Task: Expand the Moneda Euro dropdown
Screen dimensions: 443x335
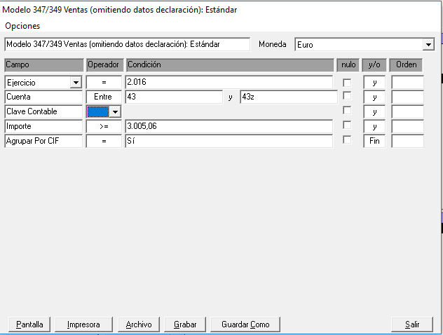Action: tap(428, 45)
